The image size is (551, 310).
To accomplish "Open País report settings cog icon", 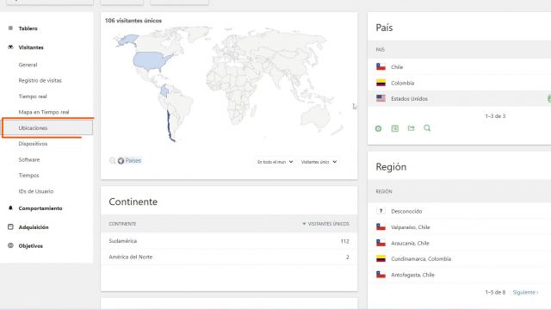I will [x=379, y=128].
